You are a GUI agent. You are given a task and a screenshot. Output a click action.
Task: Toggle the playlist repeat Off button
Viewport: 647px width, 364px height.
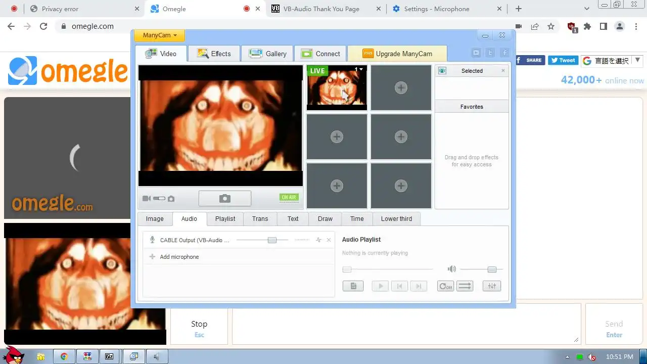[446, 286]
